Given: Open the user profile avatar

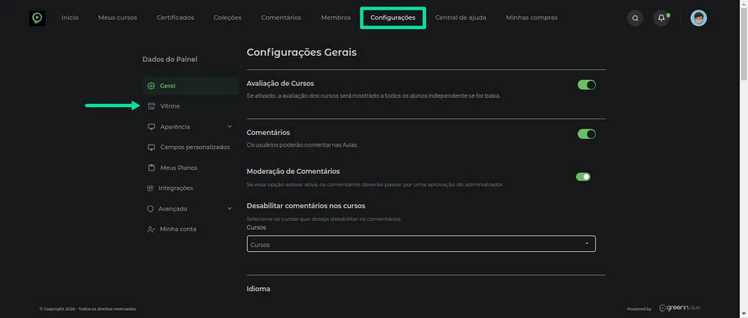Looking at the screenshot, I should coord(699,18).
